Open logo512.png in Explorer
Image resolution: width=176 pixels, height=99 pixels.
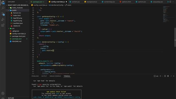18,21
